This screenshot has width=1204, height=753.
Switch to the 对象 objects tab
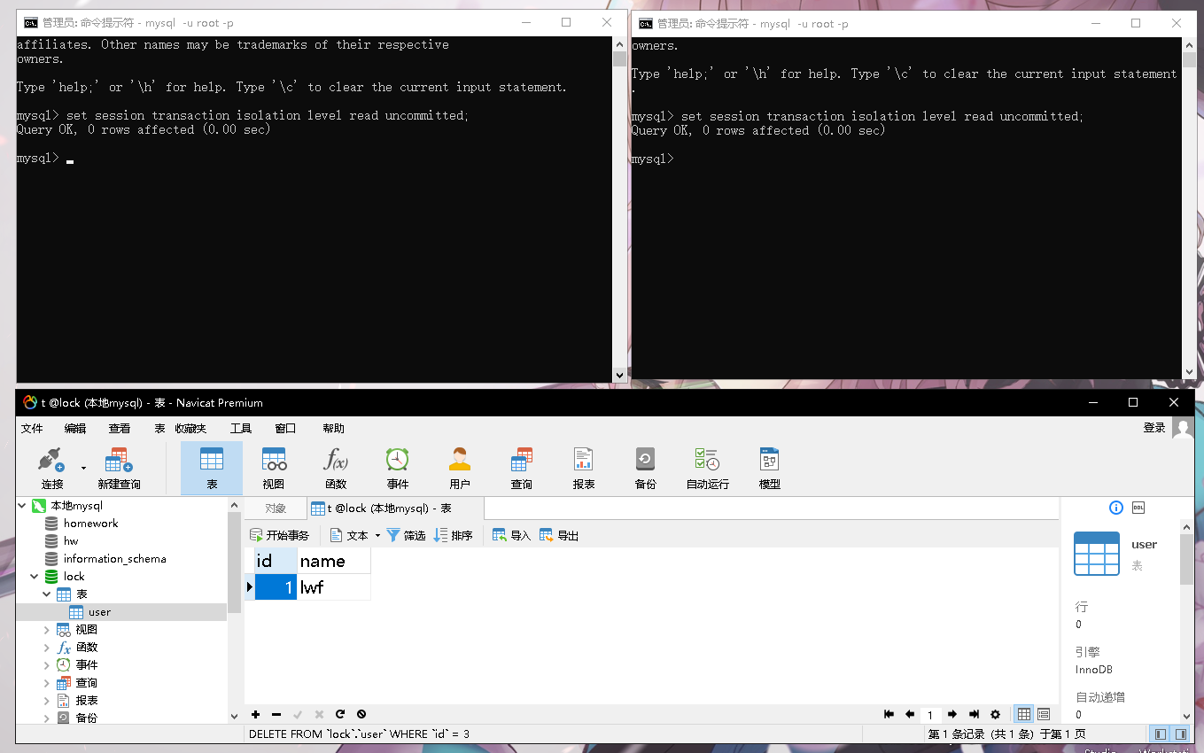click(276, 508)
